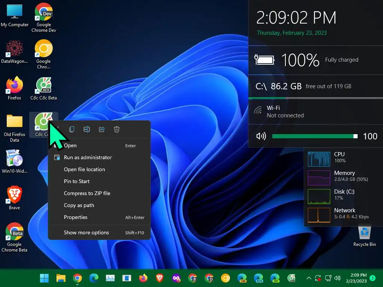Open the Windows Start button
Image resolution: width=383 pixels, height=287 pixels.
[44, 278]
